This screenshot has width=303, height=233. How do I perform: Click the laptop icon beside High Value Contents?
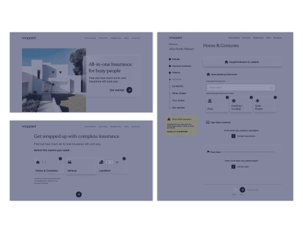[208, 122]
